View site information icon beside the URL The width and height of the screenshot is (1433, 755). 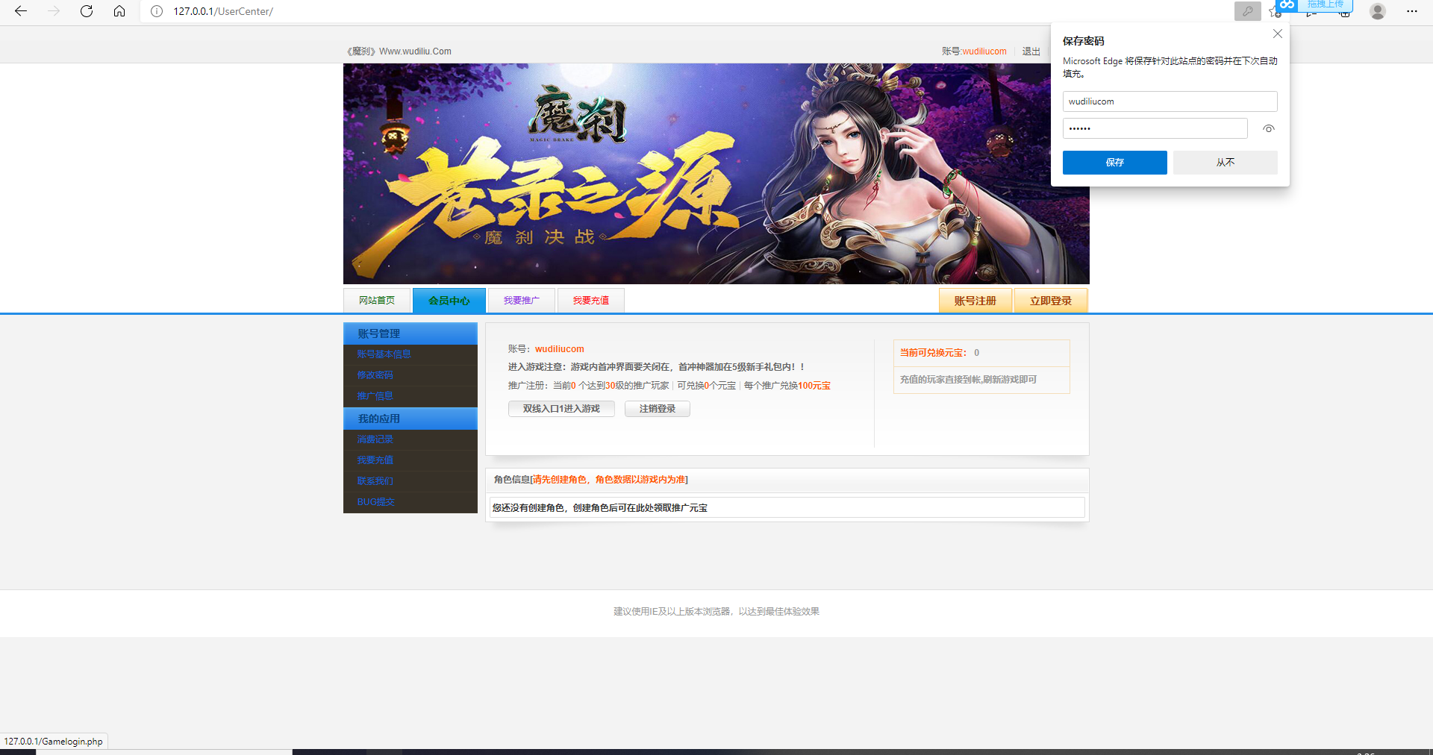(x=157, y=11)
